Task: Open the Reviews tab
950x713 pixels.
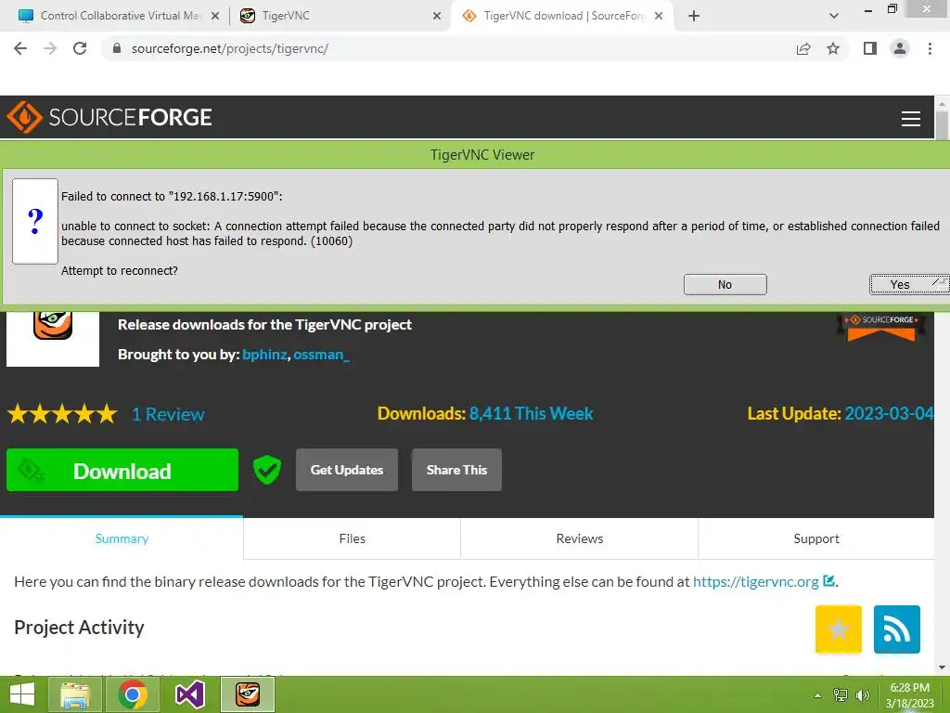Action: tap(580, 538)
